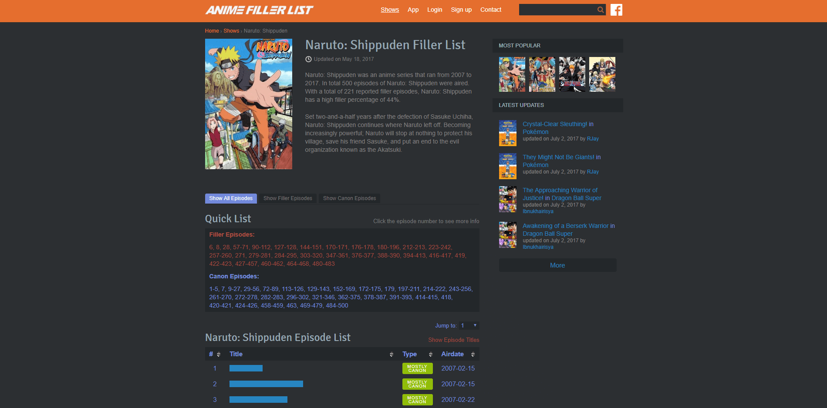Click the hidden title bar of episode 3
This screenshot has width=827, height=408.
coord(258,400)
